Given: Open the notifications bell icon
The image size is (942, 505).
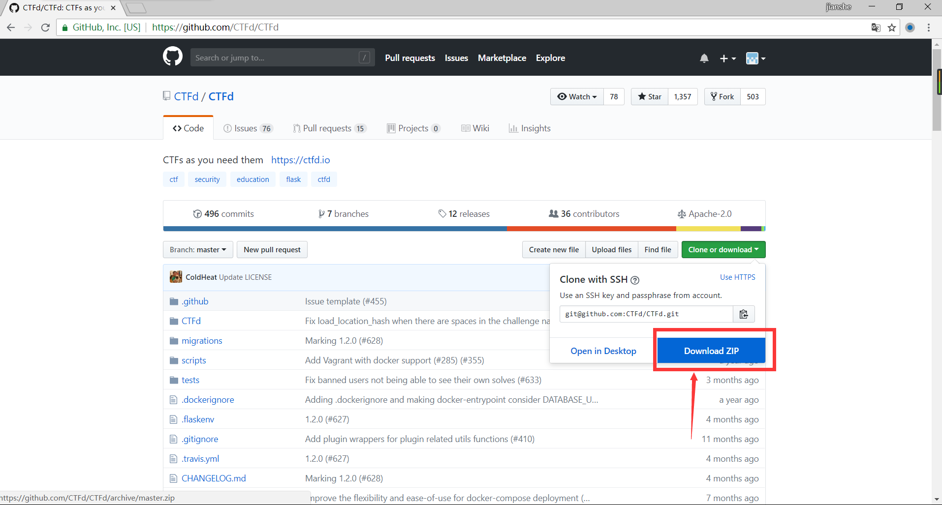Looking at the screenshot, I should click(x=704, y=59).
